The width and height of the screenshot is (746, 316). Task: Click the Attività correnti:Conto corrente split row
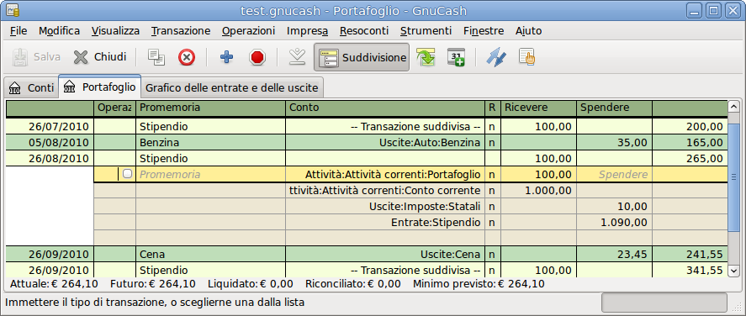pos(385,191)
